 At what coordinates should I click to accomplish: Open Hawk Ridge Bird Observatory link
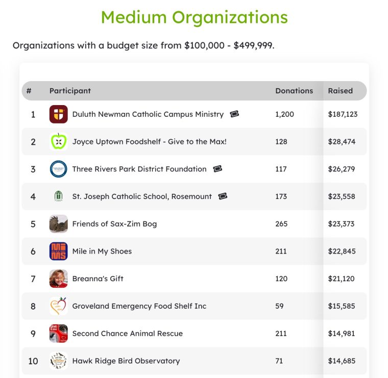coord(126,361)
